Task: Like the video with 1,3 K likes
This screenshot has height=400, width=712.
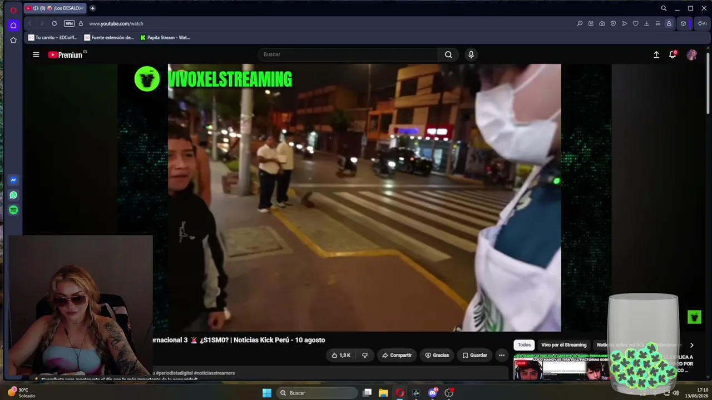Action: pyautogui.click(x=341, y=355)
